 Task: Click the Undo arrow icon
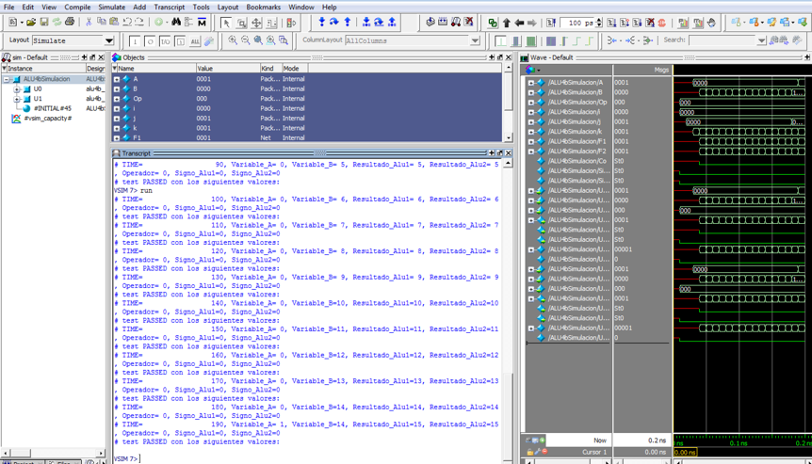coord(127,23)
